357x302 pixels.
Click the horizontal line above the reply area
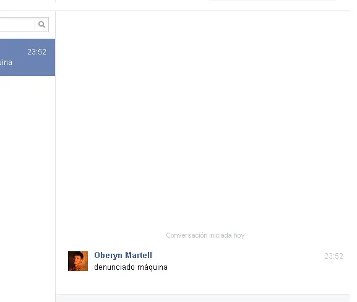[202, 295]
